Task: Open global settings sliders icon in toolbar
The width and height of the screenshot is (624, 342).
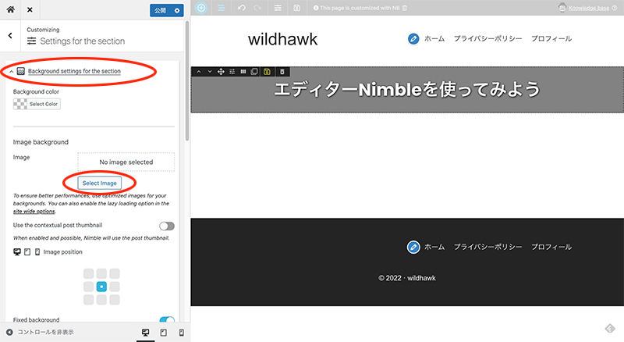Action: click(x=279, y=8)
